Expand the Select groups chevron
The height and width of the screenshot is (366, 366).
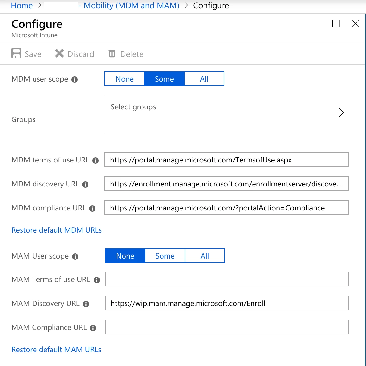point(341,113)
